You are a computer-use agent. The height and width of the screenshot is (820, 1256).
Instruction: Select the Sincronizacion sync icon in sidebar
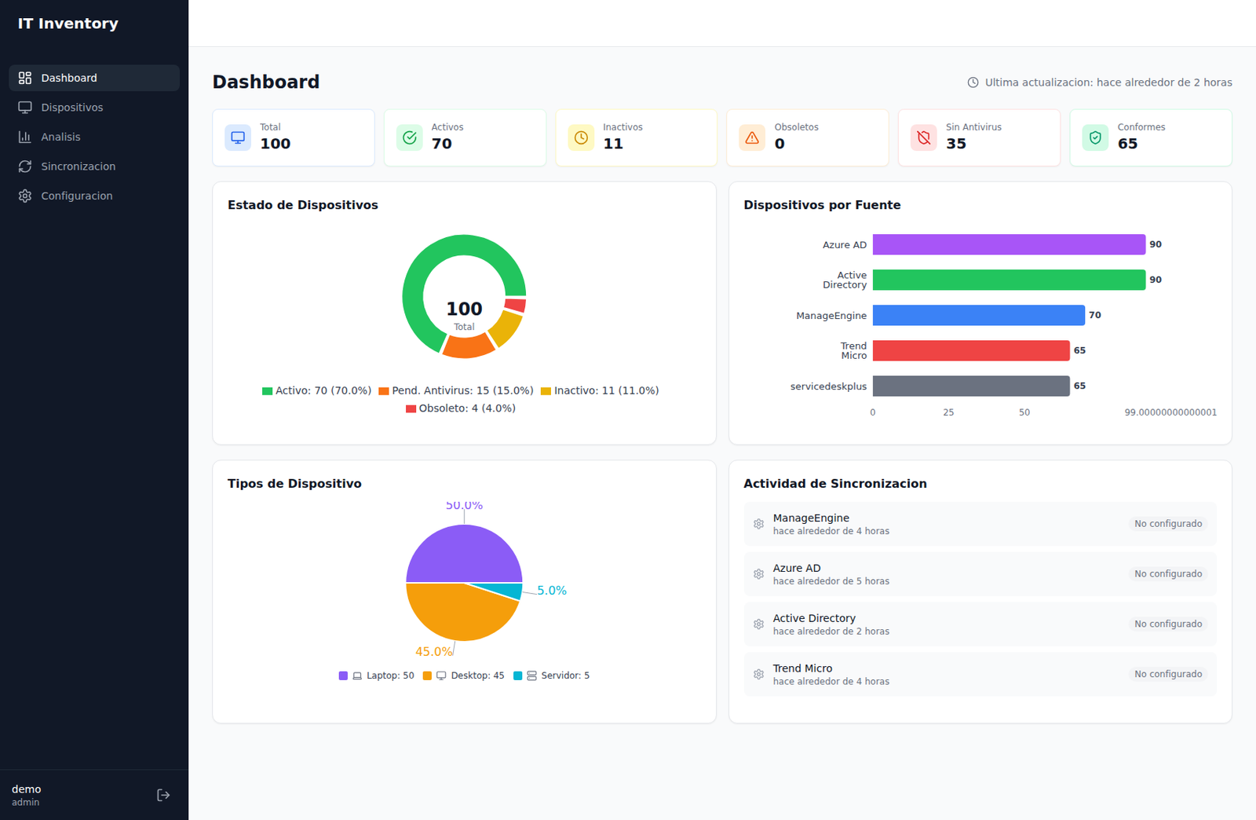point(25,166)
